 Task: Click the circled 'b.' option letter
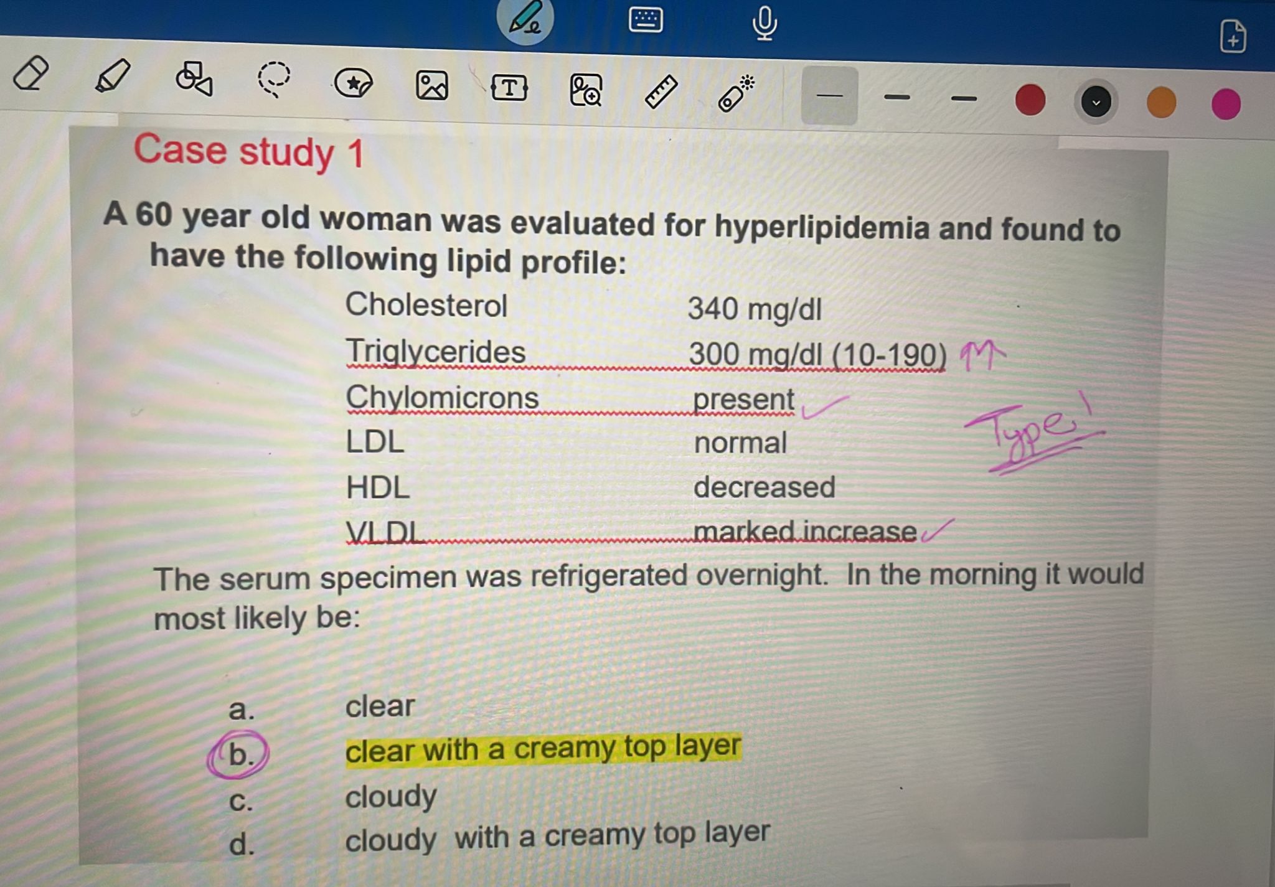click(x=238, y=754)
